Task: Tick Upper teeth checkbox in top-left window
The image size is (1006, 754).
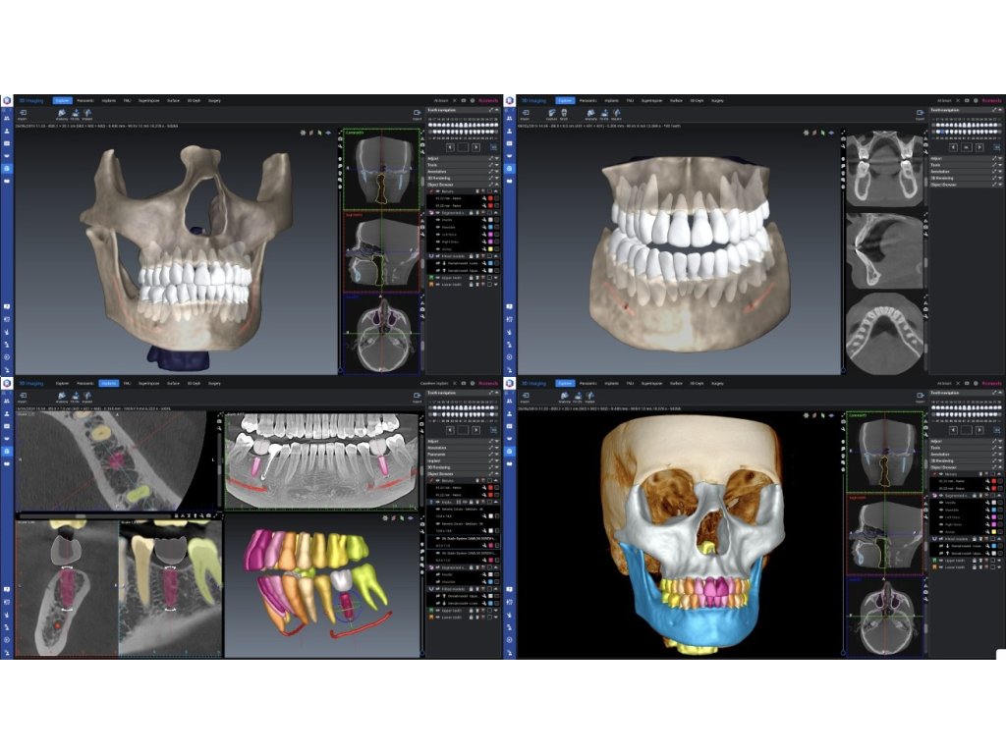Action: click(x=489, y=278)
